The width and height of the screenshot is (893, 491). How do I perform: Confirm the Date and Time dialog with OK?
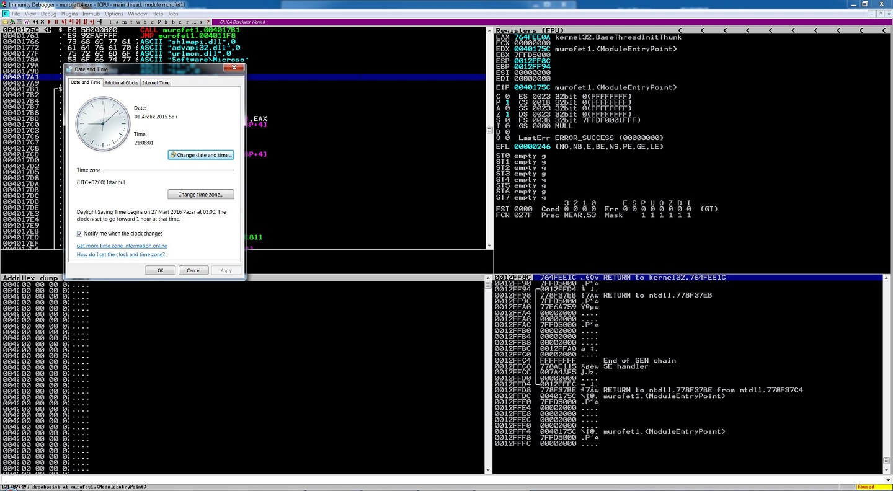(x=161, y=270)
